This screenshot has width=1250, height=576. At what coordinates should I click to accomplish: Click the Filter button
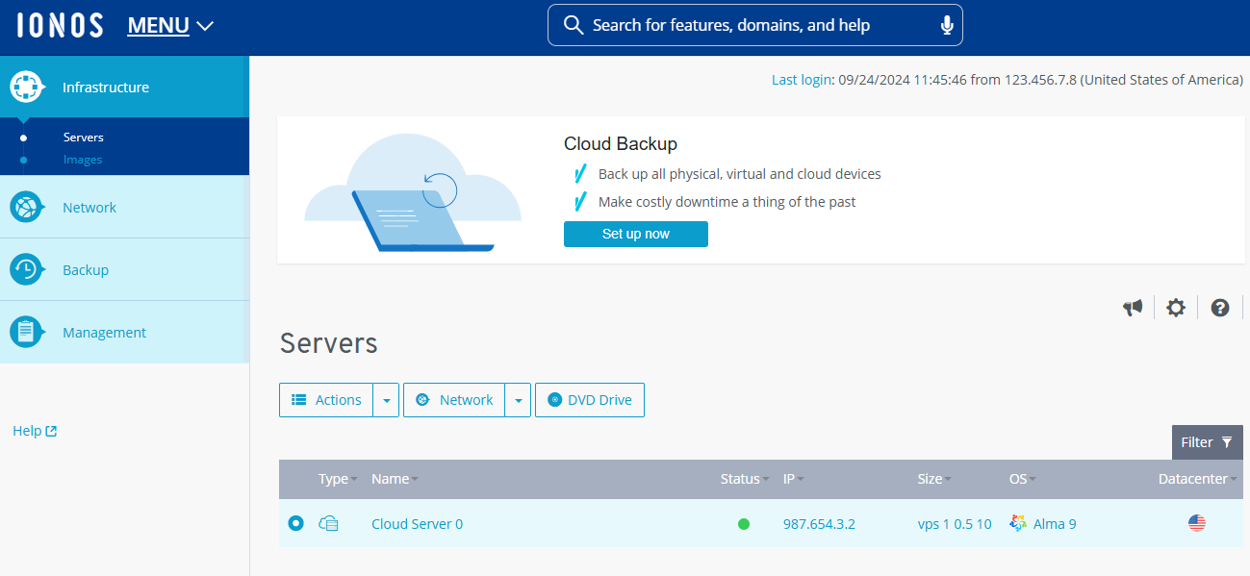coord(1207,442)
